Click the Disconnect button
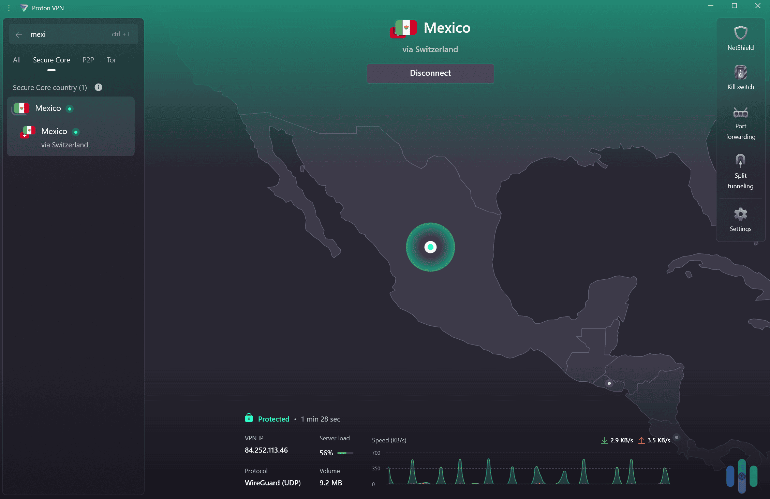The height and width of the screenshot is (499, 770). (430, 73)
